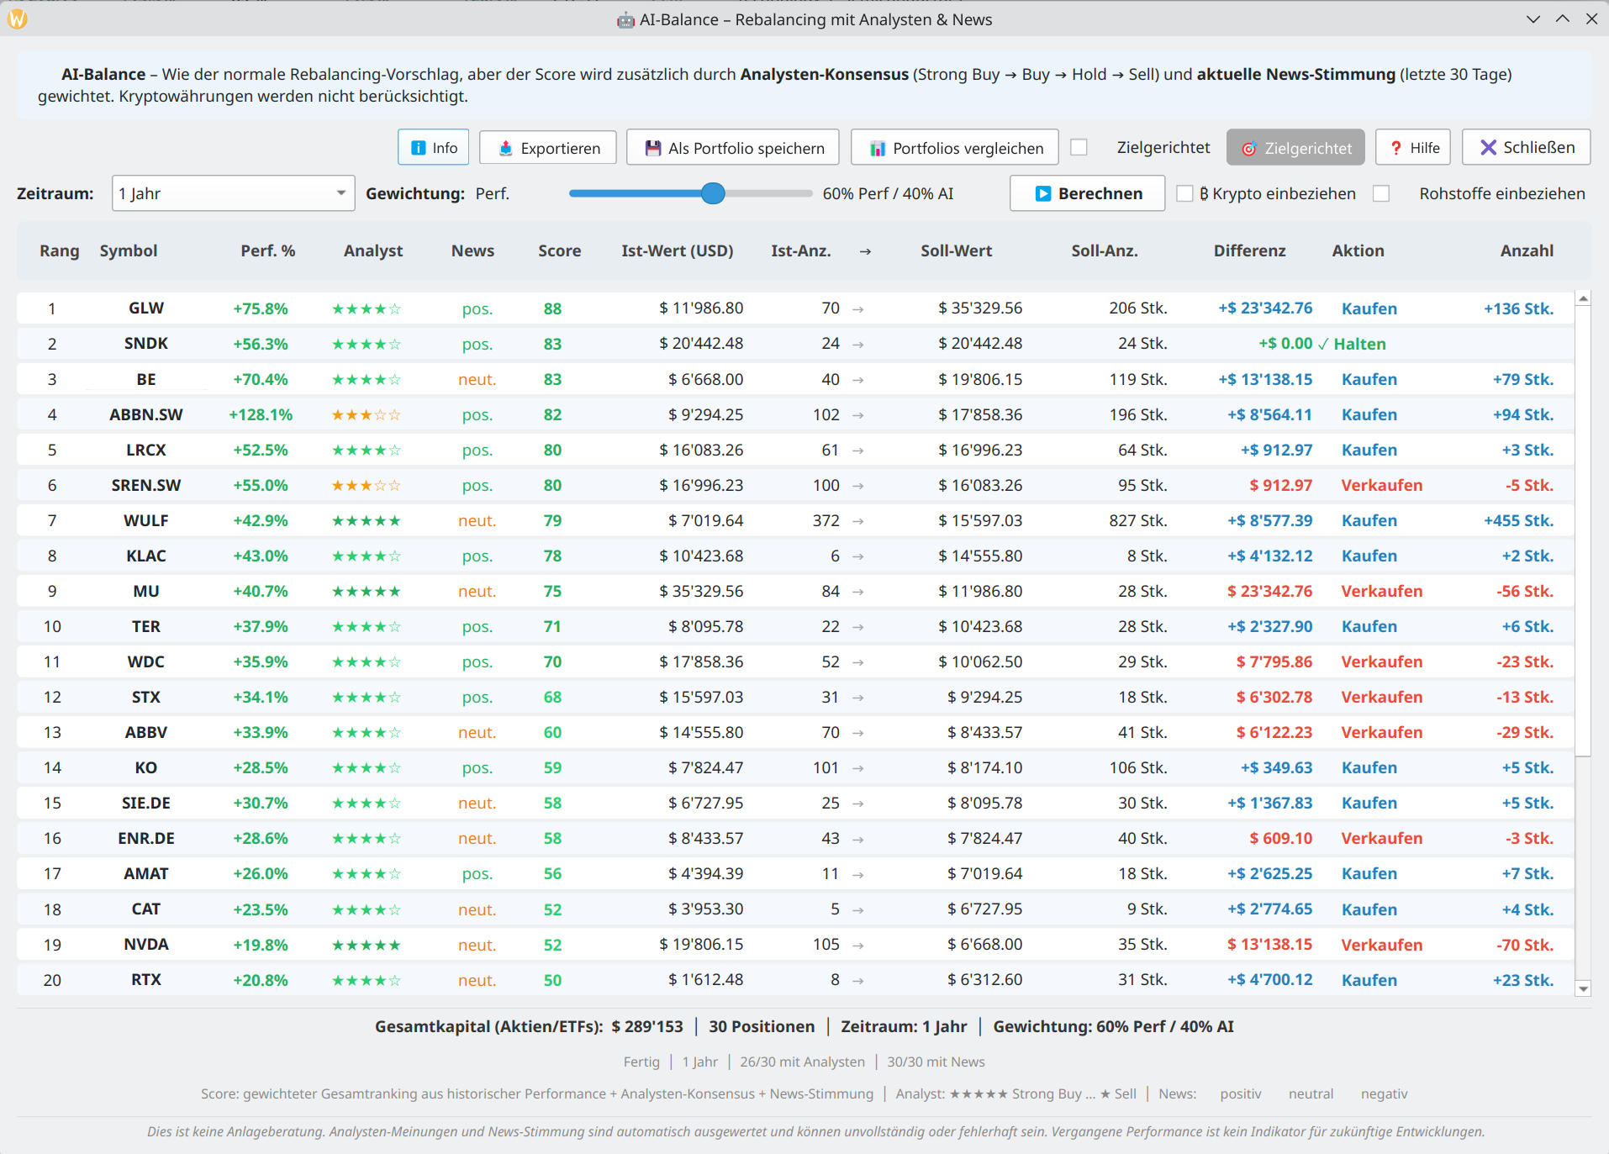Click the vertical scrollbar thumb of the table
1609x1154 pixels.
[x=1584, y=531]
